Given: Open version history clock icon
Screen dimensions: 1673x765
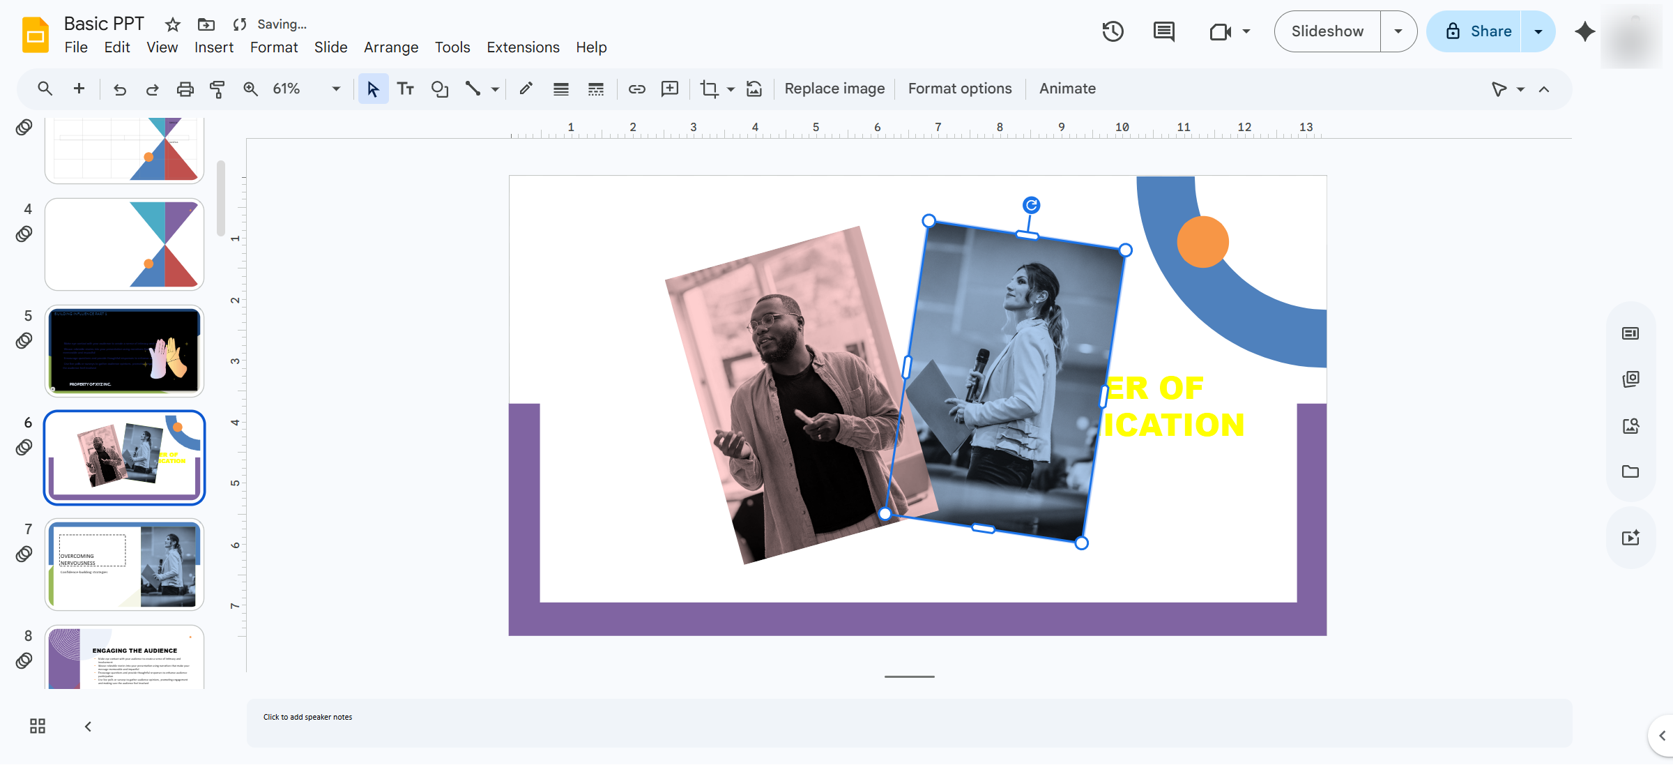Looking at the screenshot, I should pos(1113,31).
